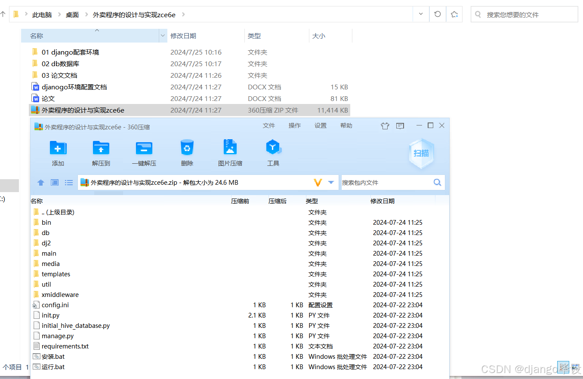Click the feedback message icon in 360压缩 title bar
The height and width of the screenshot is (379, 583).
(x=400, y=126)
